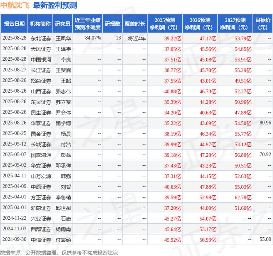
Task: Click the 35.39亿 profit forecast value
Action: point(173,102)
